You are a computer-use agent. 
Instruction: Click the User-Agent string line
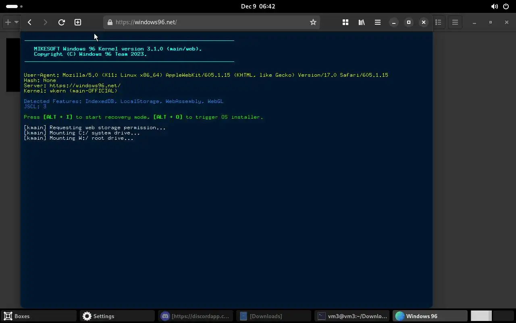click(x=206, y=75)
